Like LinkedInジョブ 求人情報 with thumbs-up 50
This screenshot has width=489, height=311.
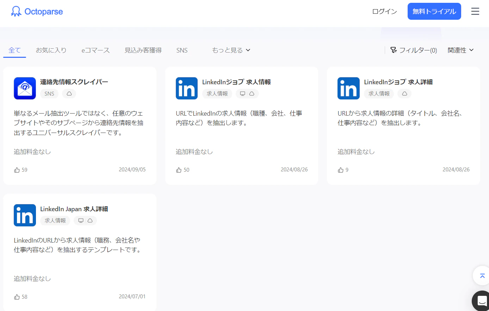pos(179,170)
